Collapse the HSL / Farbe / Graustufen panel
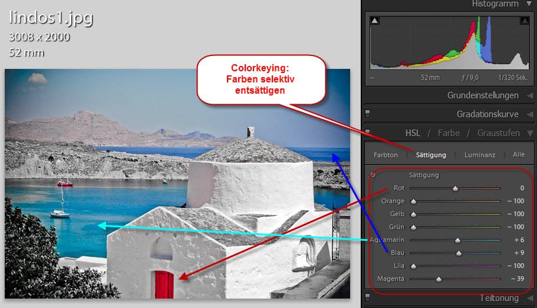The height and width of the screenshot is (308, 537). (530, 133)
